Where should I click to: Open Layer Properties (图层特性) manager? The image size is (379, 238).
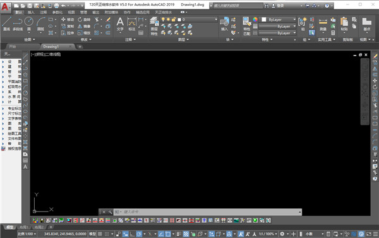click(x=154, y=26)
